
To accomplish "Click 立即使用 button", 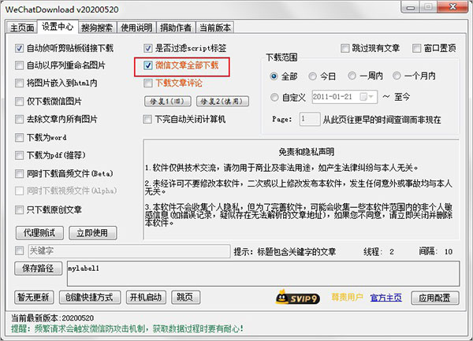I will click(x=92, y=233).
